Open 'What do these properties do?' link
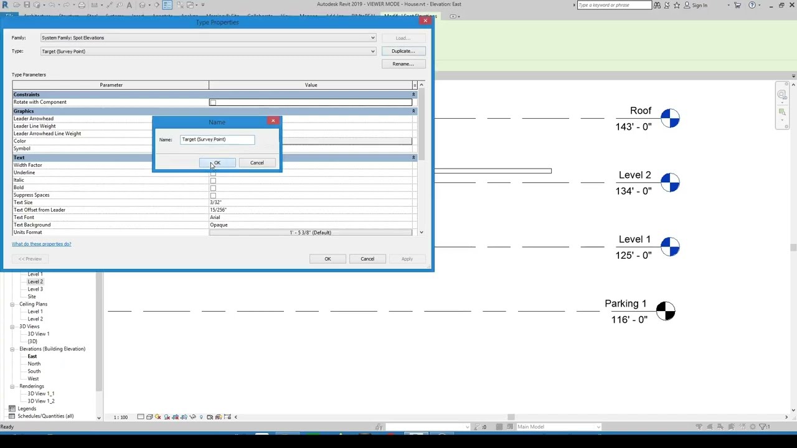Image resolution: width=797 pixels, height=448 pixels. click(42, 244)
